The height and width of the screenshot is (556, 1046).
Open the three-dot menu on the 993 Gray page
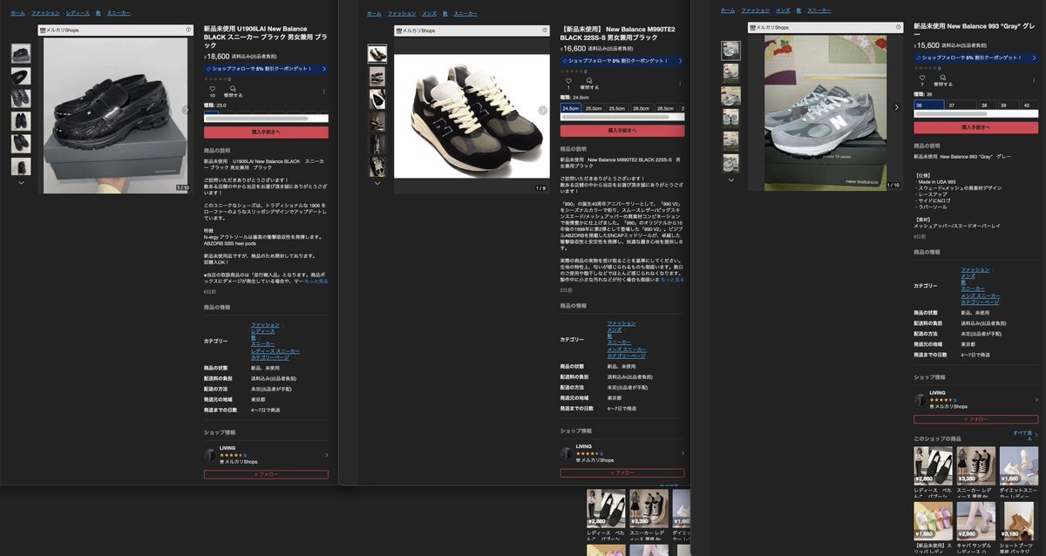coord(1034,80)
